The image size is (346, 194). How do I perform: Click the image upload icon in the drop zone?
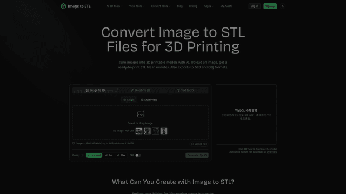141,114
